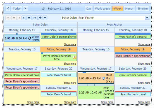
Task: Switch to the Work Week view
Action: (102, 8)
